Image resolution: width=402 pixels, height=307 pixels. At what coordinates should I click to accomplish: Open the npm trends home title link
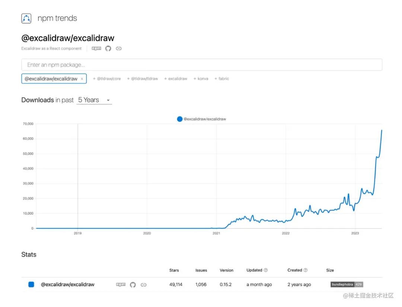pyautogui.click(x=57, y=18)
